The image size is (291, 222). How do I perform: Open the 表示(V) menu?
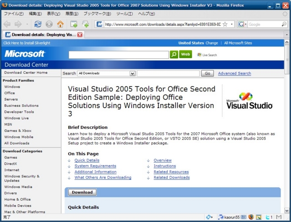pos(54,14)
